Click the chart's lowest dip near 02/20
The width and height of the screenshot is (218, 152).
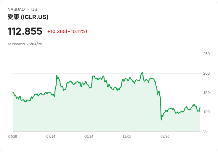coord(161,120)
